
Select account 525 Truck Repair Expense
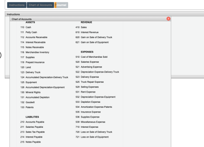90,82
